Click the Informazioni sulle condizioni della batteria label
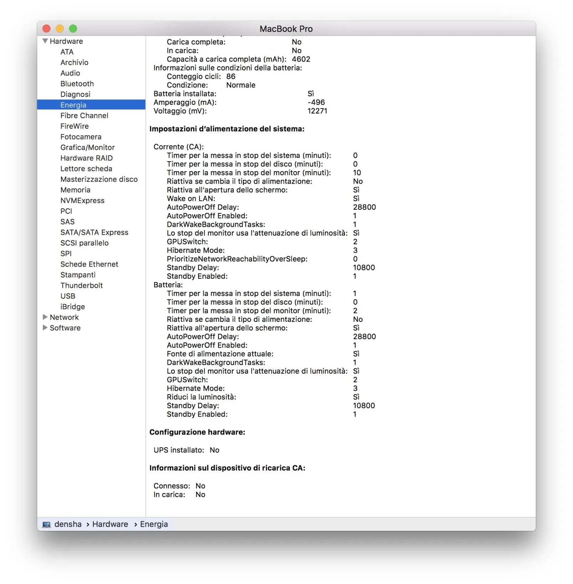This screenshot has height=584, width=573. click(x=227, y=68)
